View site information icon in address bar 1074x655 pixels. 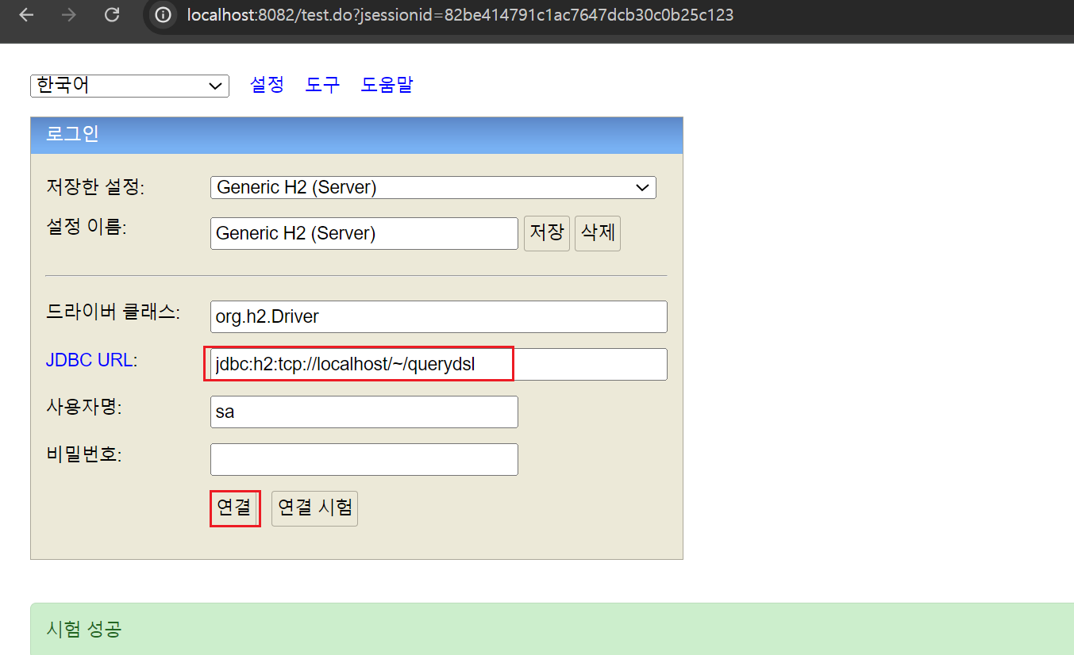click(x=164, y=15)
